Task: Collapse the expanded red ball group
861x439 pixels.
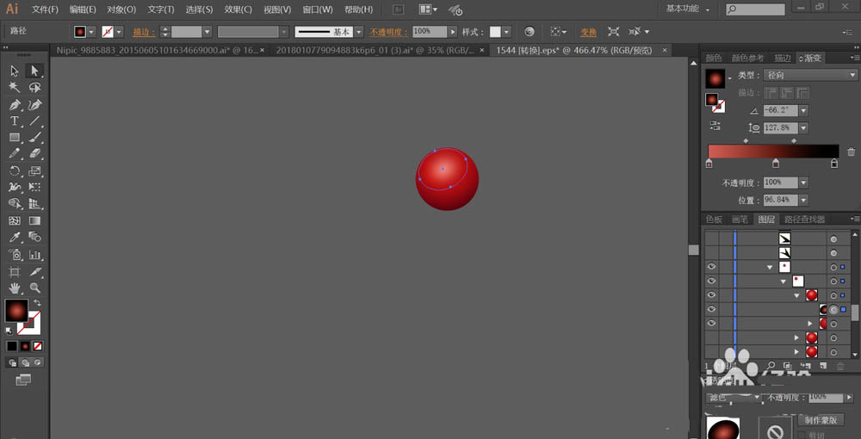Action: point(796,296)
